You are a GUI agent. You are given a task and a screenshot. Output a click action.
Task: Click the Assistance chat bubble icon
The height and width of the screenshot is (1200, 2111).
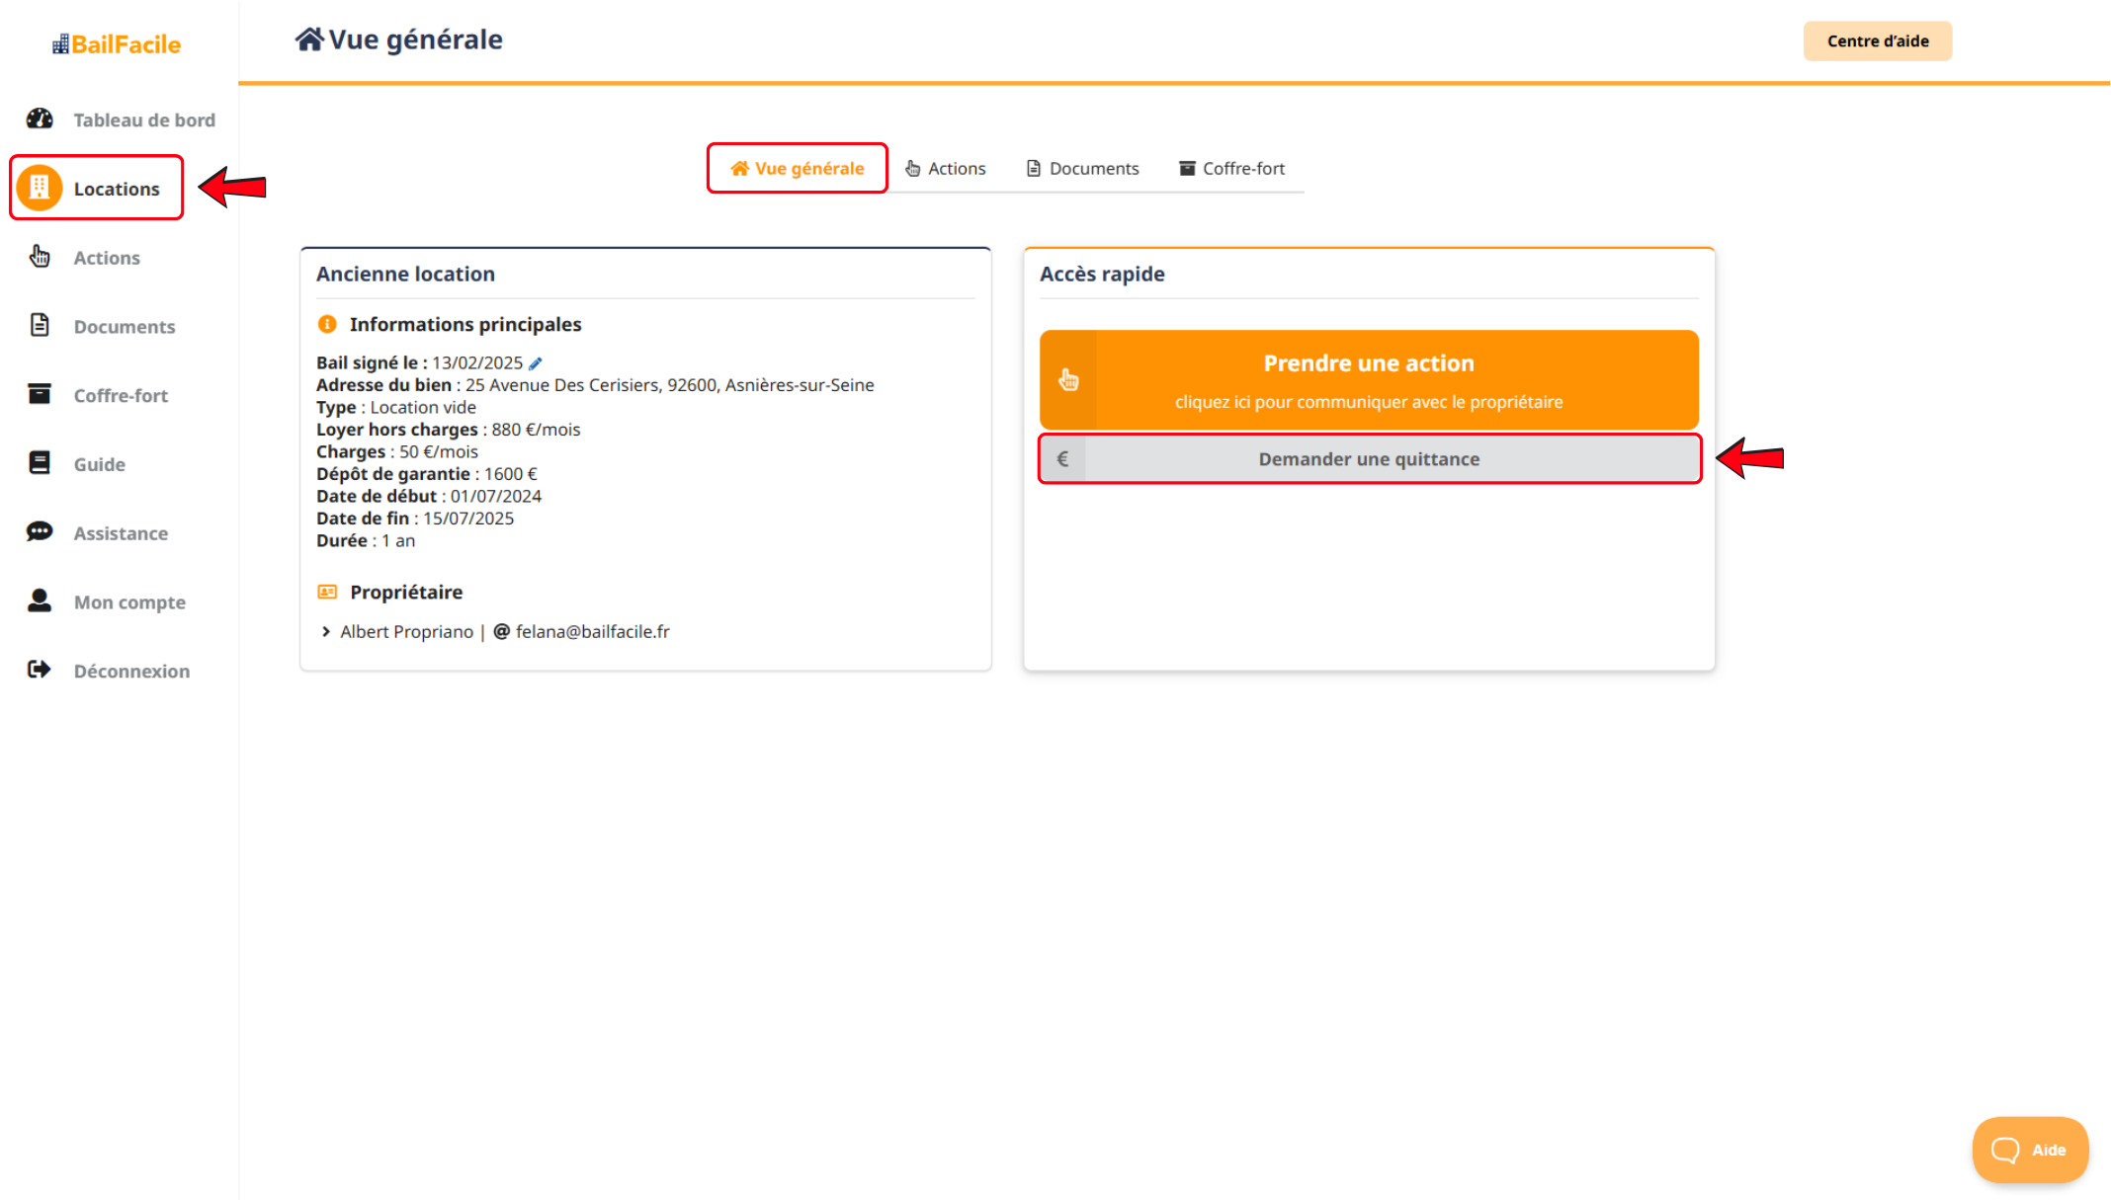pos(40,532)
